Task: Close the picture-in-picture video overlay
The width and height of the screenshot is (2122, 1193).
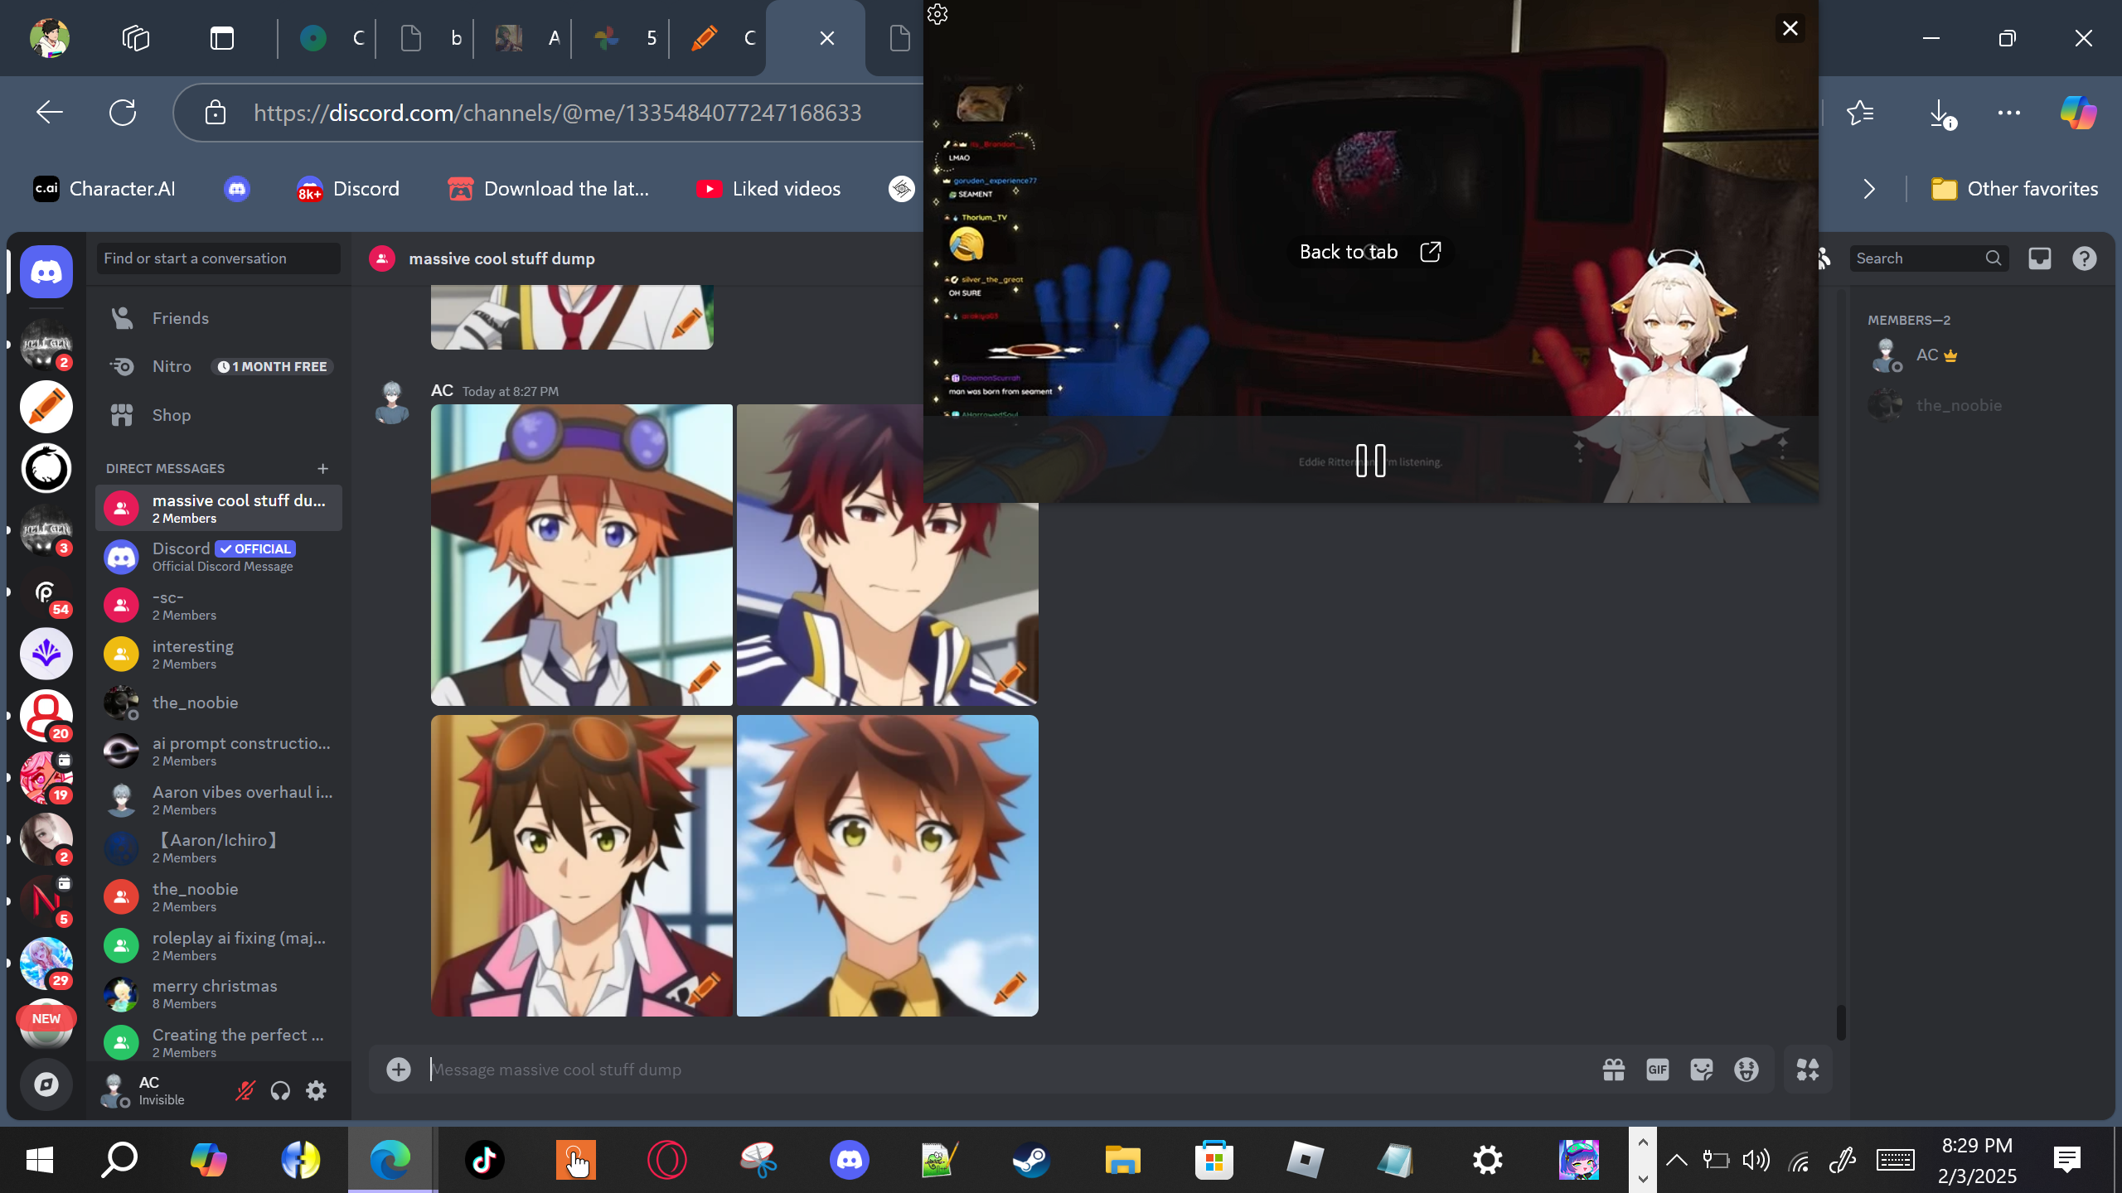Action: pos(1790,29)
